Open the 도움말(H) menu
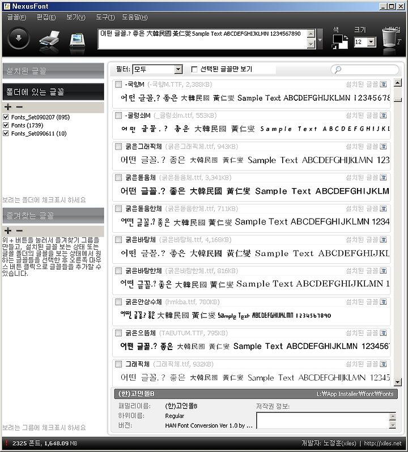The image size is (408, 452). click(x=135, y=18)
